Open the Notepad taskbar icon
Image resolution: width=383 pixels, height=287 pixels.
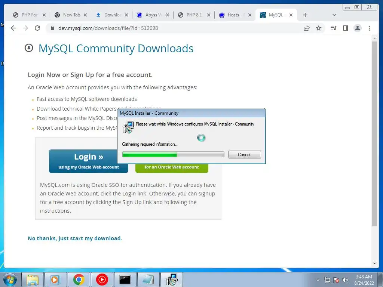pyautogui.click(x=148, y=280)
